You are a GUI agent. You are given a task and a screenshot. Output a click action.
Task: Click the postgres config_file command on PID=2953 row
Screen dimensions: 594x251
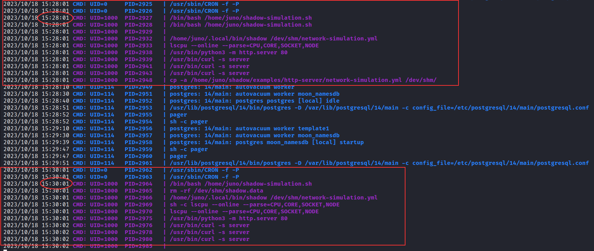(379, 108)
